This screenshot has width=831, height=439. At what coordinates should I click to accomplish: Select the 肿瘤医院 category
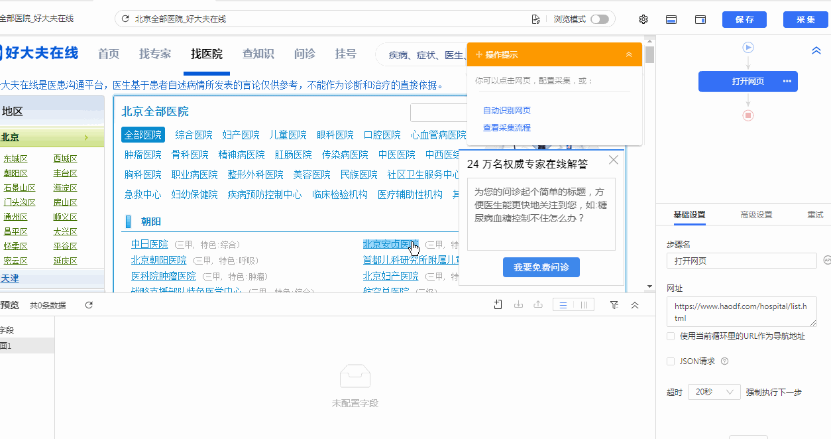tap(143, 155)
